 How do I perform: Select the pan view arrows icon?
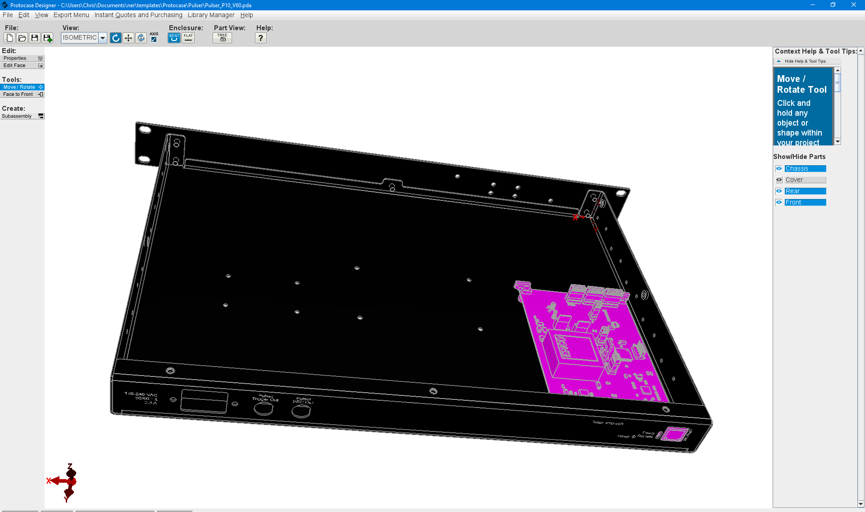128,38
